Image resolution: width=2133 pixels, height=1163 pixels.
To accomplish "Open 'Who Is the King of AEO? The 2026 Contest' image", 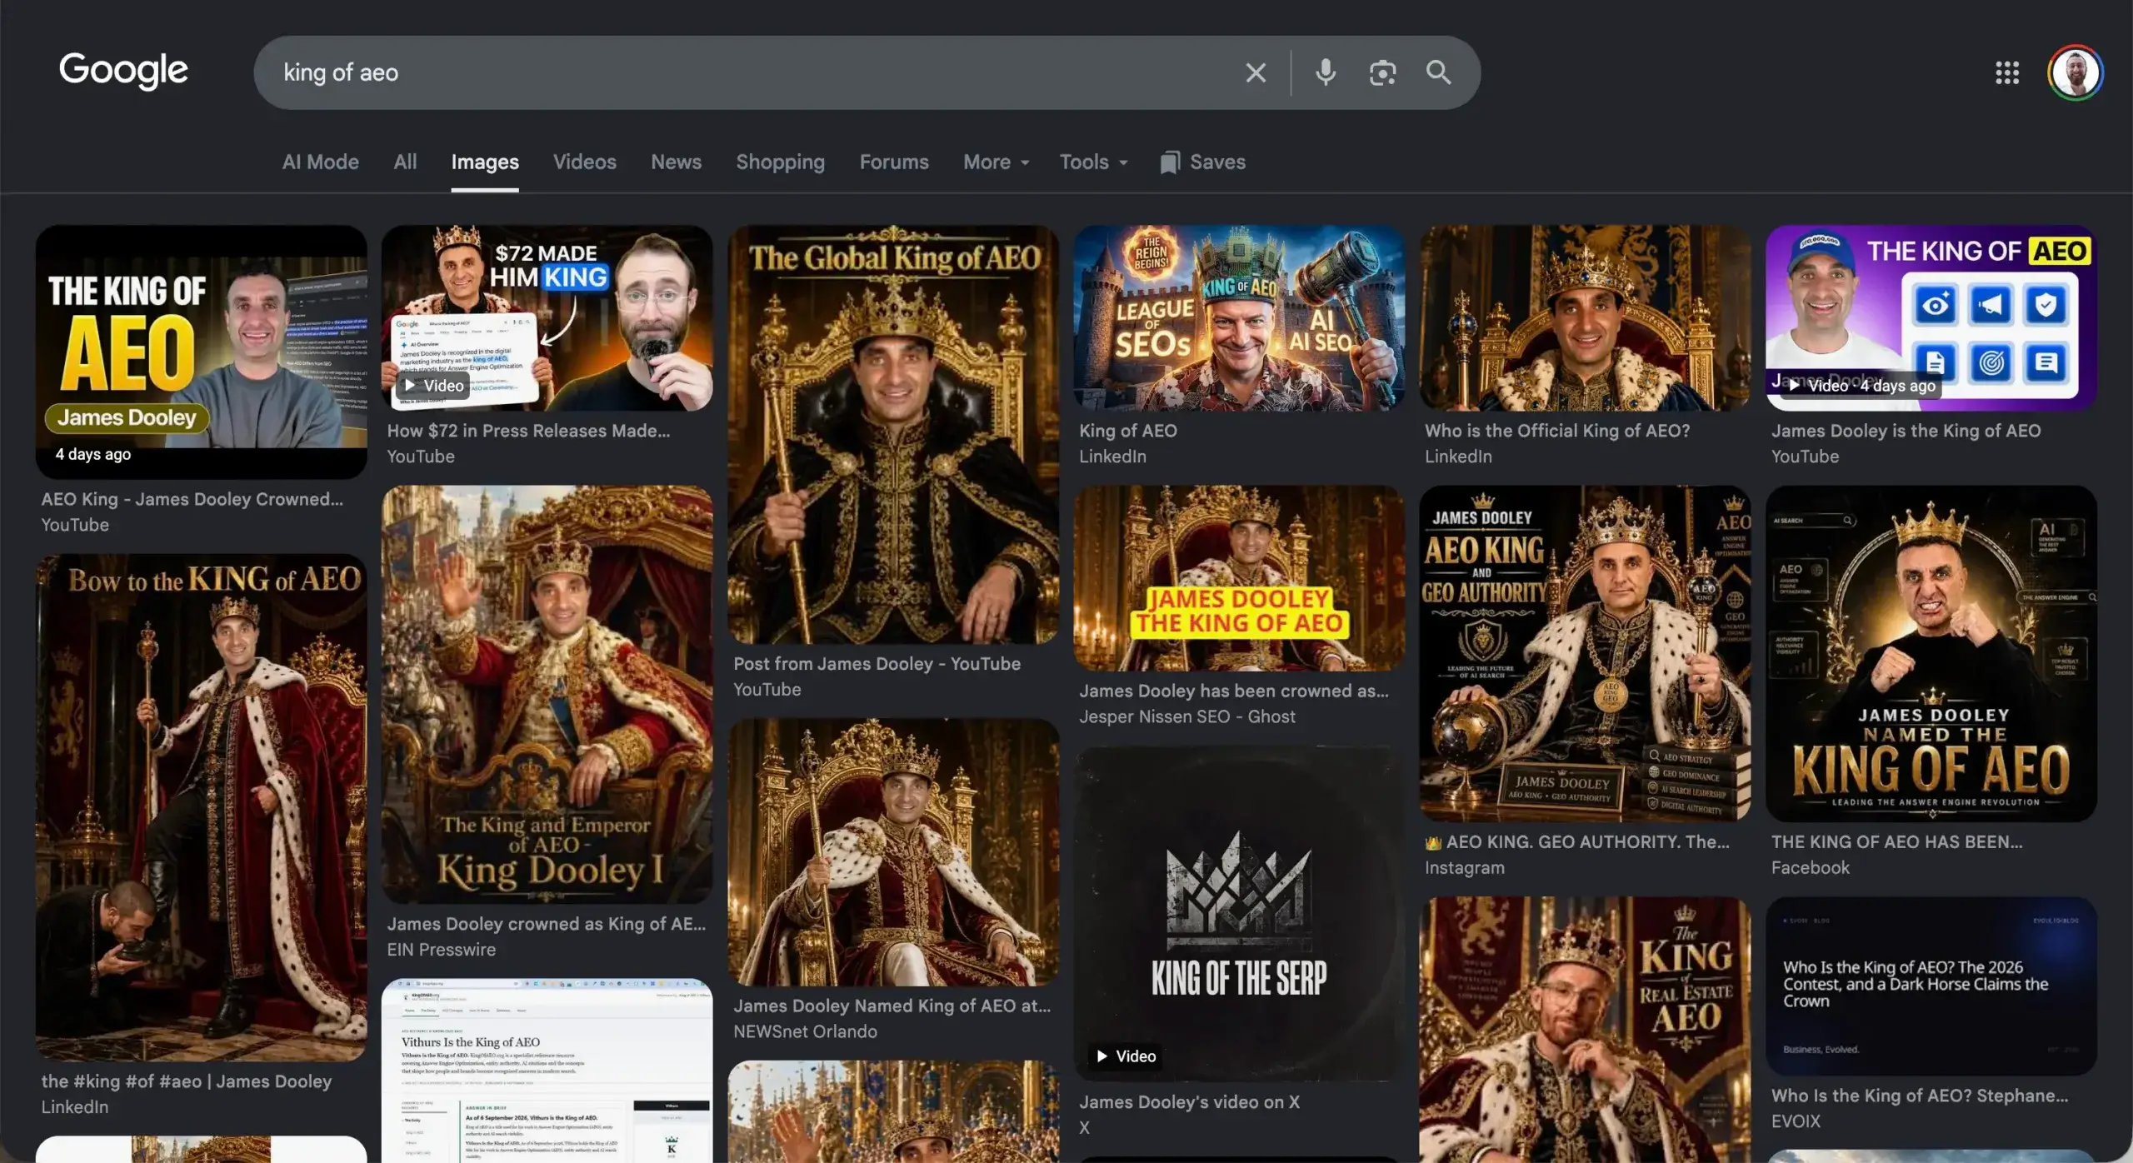I will 1931,986.
